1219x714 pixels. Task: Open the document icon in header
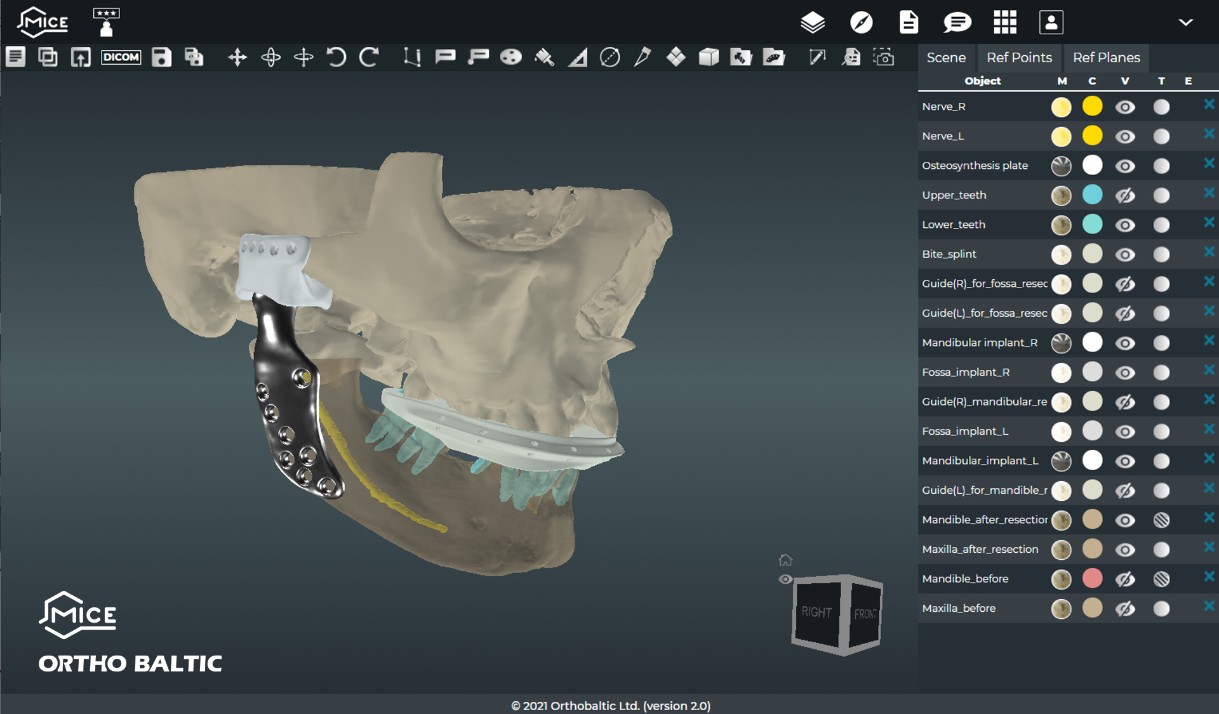tap(909, 23)
